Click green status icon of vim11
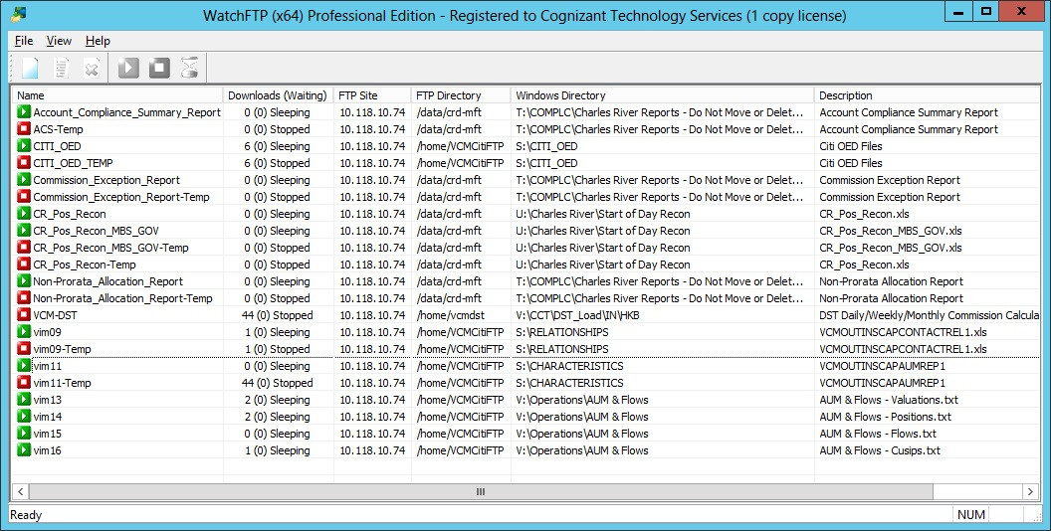The image size is (1051, 531). (x=24, y=366)
